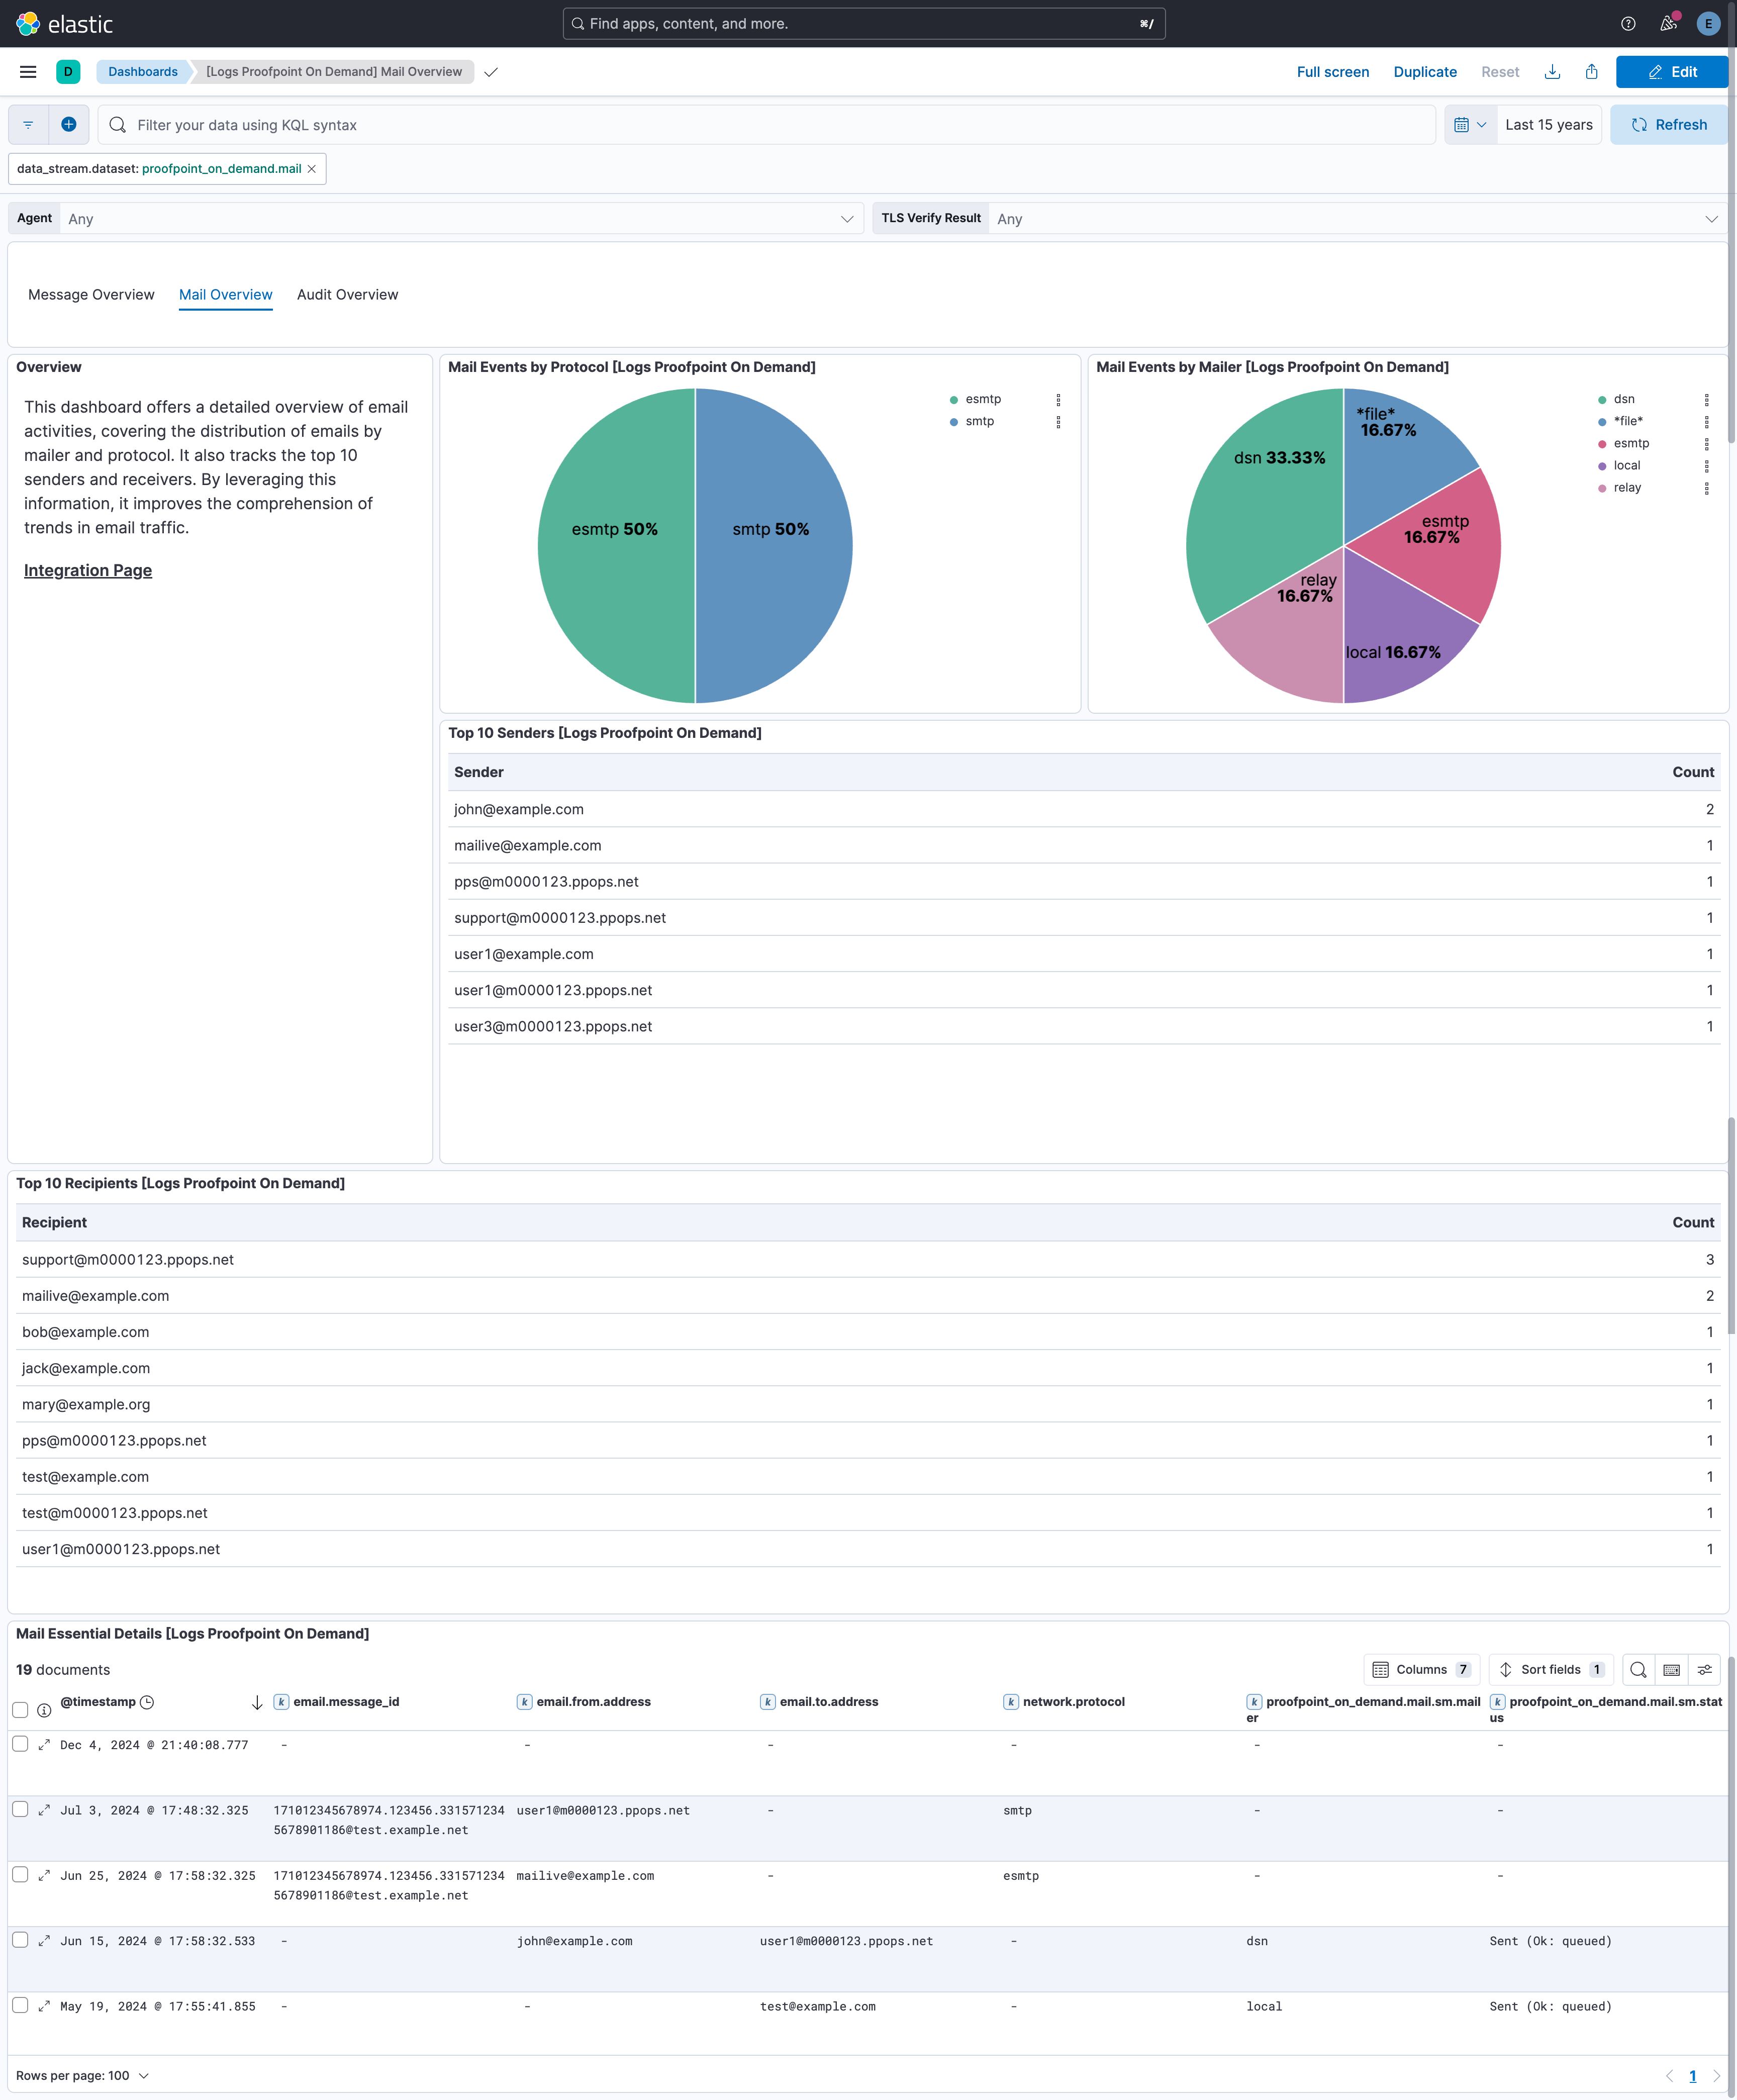Click the Refresh button

pyautogui.click(x=1667, y=124)
